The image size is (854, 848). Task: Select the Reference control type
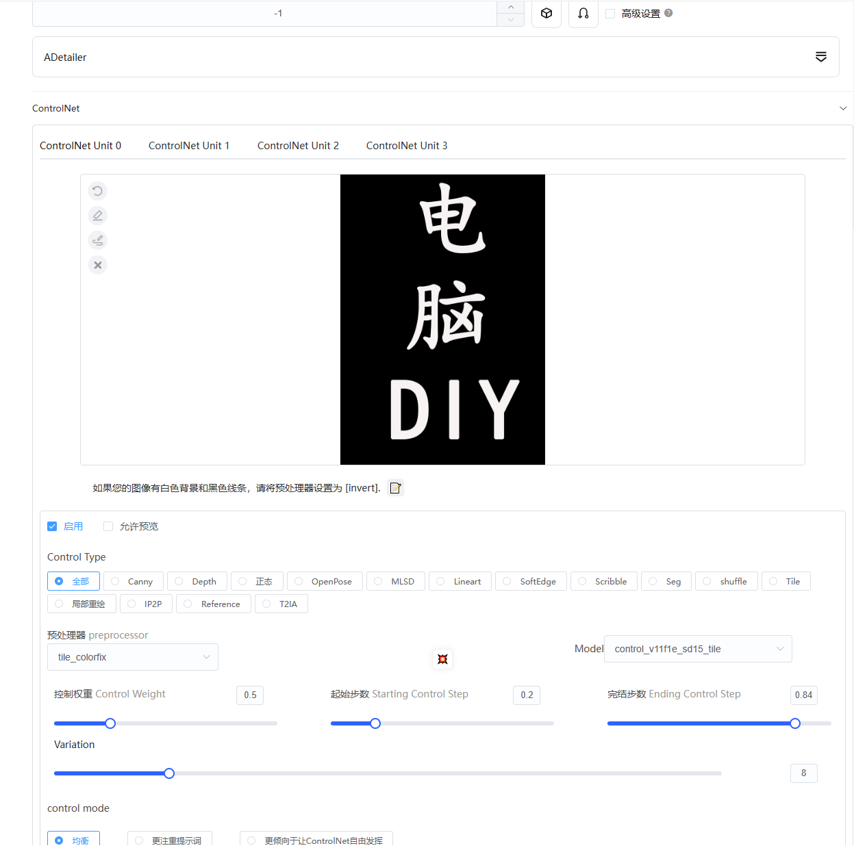click(214, 604)
